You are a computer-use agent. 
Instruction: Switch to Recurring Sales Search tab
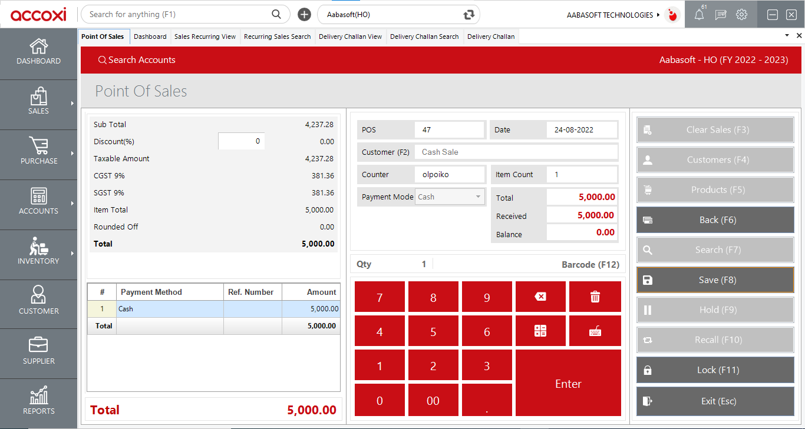[278, 36]
